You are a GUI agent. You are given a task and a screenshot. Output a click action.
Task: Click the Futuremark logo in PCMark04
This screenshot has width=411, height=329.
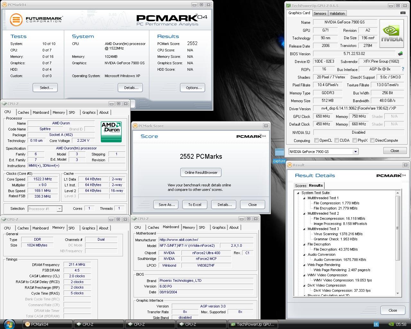tap(36, 20)
